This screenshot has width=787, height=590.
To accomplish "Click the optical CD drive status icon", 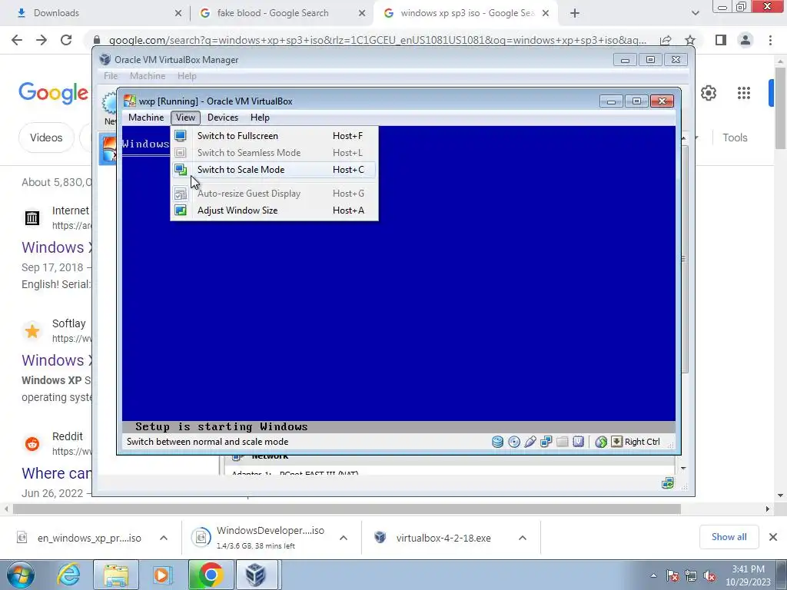I will click(x=514, y=442).
